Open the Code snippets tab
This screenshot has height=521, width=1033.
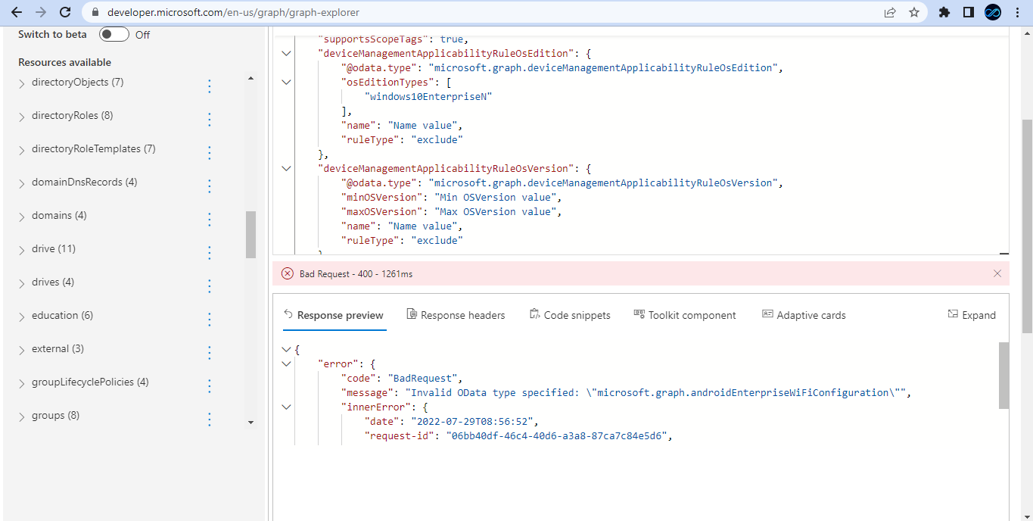(570, 315)
